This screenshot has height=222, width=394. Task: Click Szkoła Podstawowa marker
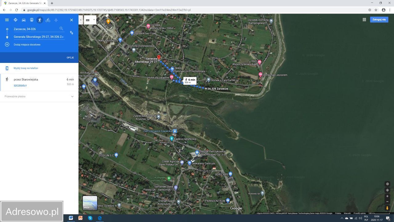point(134,50)
